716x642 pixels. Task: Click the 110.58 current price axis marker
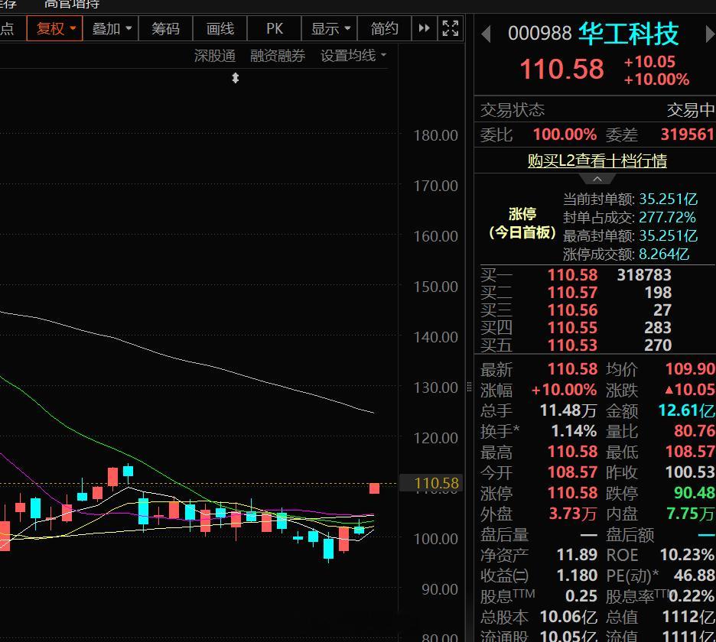coord(431,483)
